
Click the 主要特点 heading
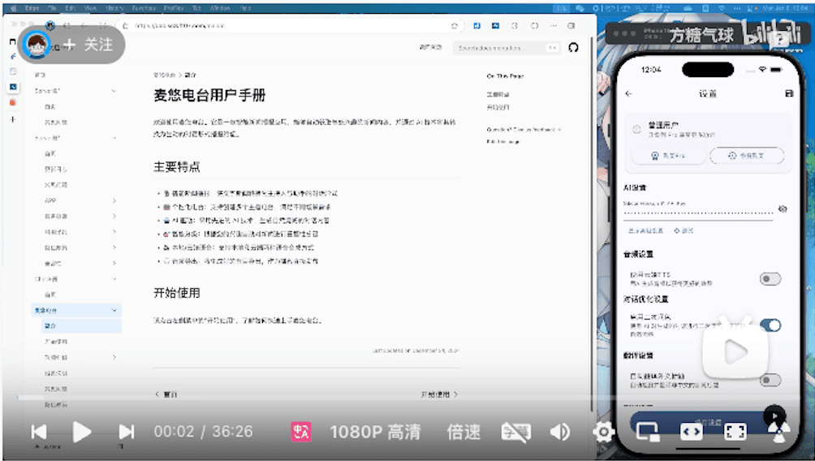point(177,167)
